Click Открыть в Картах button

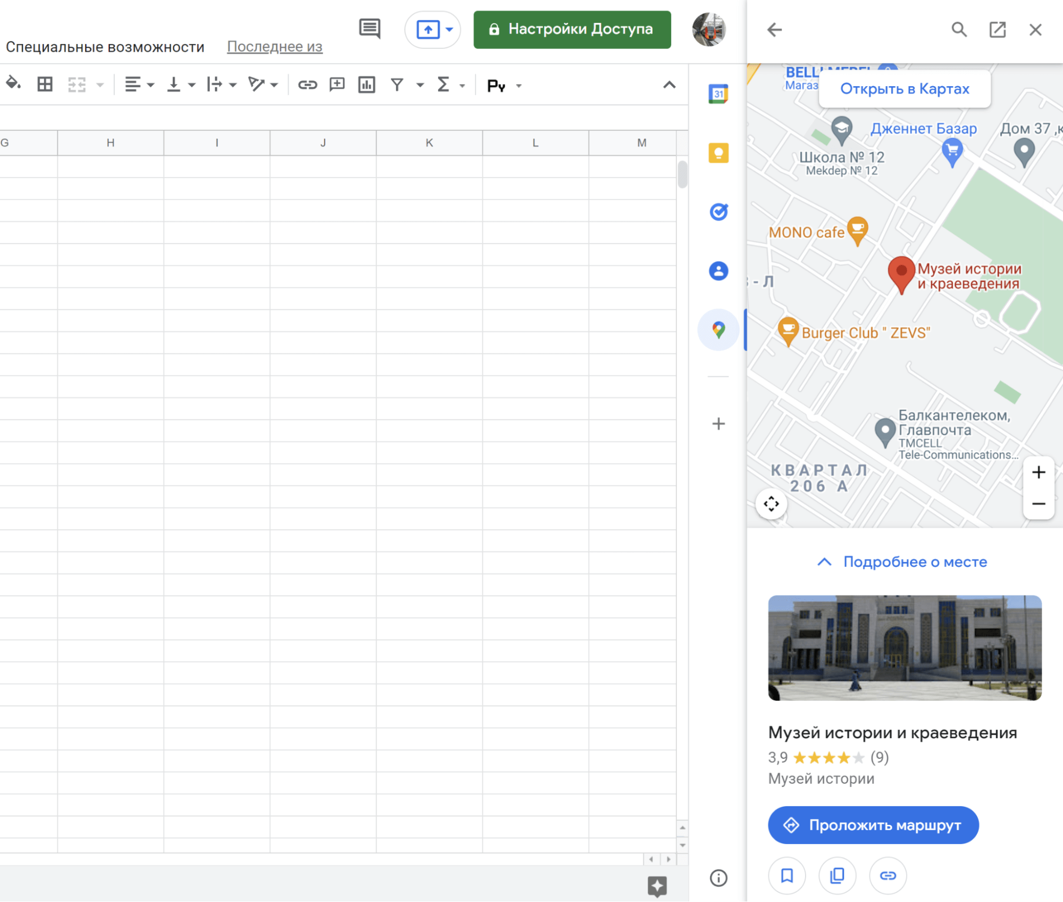point(905,89)
